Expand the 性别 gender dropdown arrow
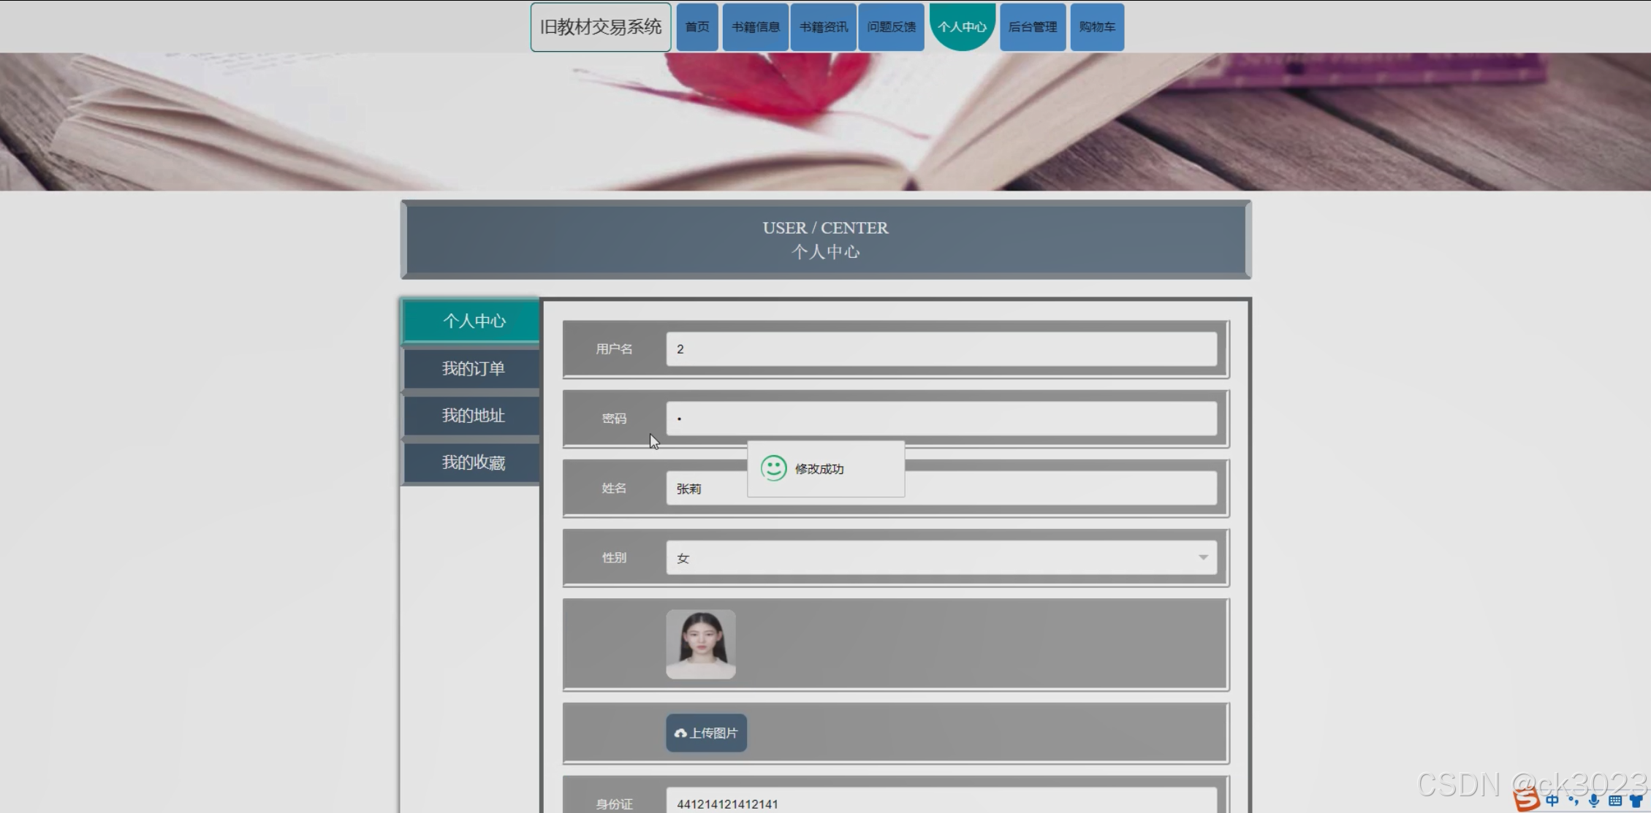Screen dimensions: 1651x813 click(1203, 557)
